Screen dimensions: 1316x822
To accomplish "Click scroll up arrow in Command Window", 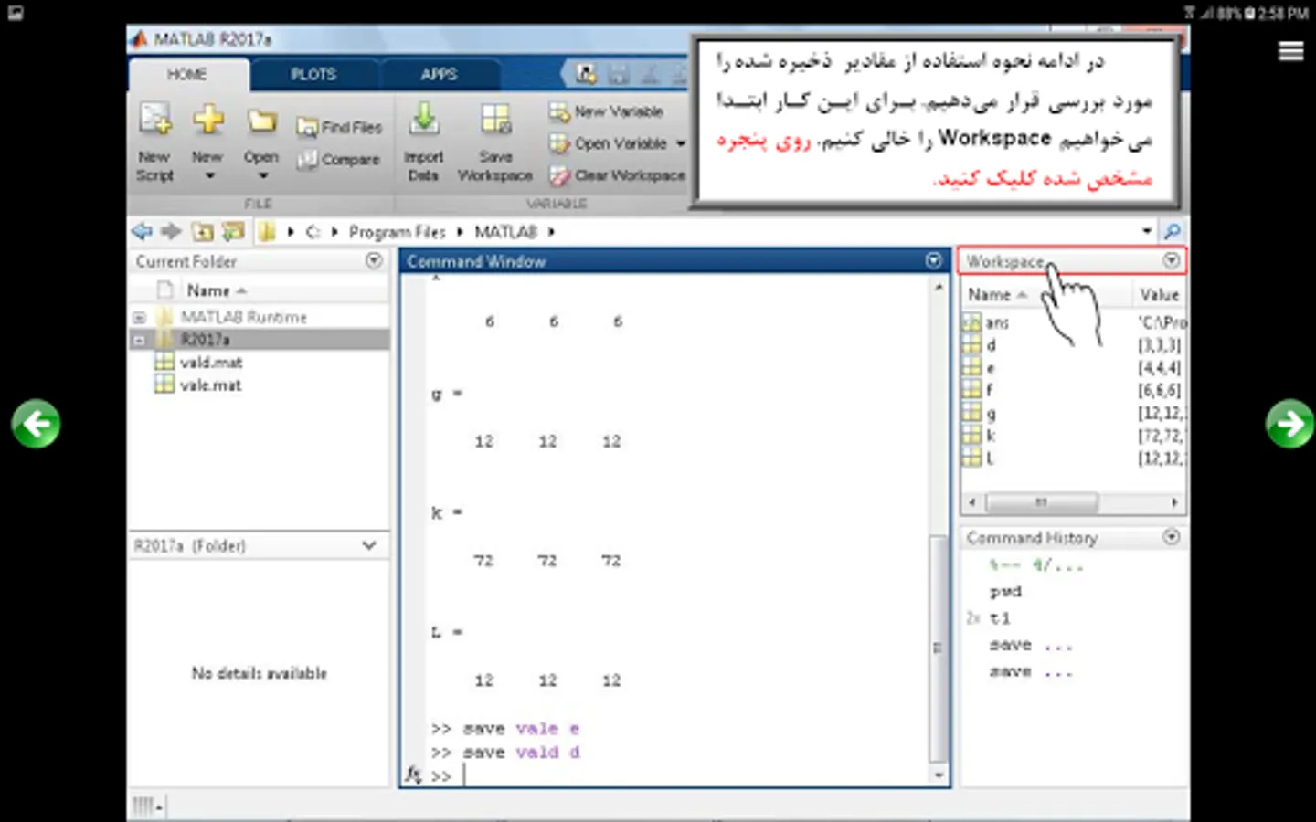I will tap(939, 287).
